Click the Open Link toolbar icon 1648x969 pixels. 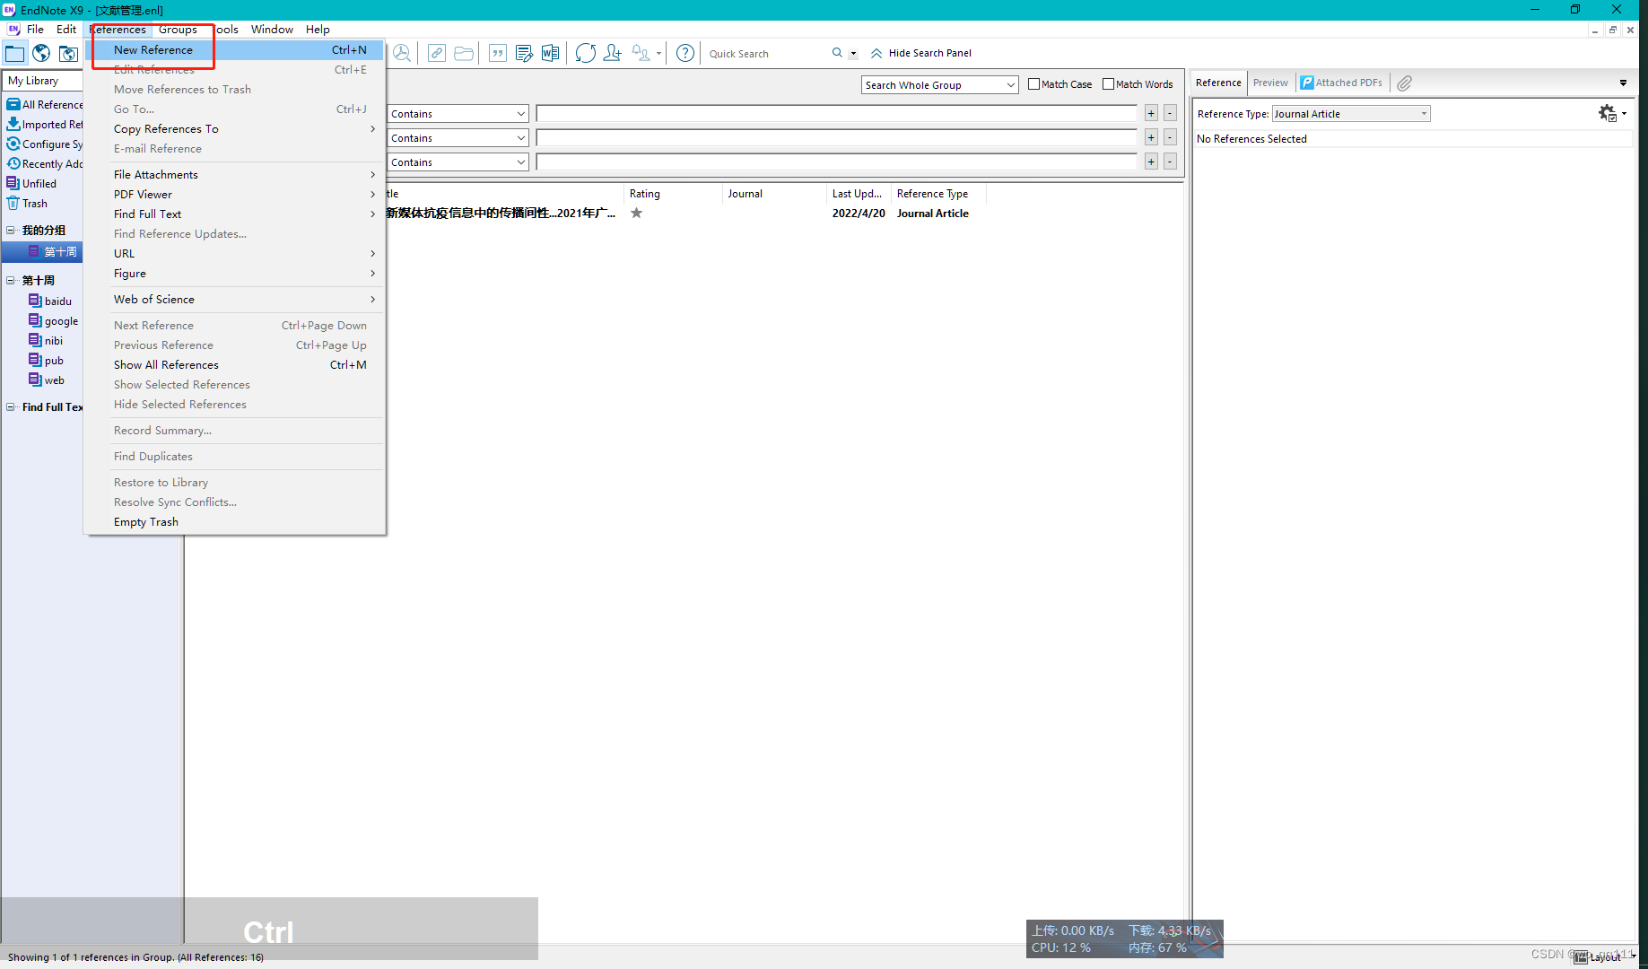point(436,53)
